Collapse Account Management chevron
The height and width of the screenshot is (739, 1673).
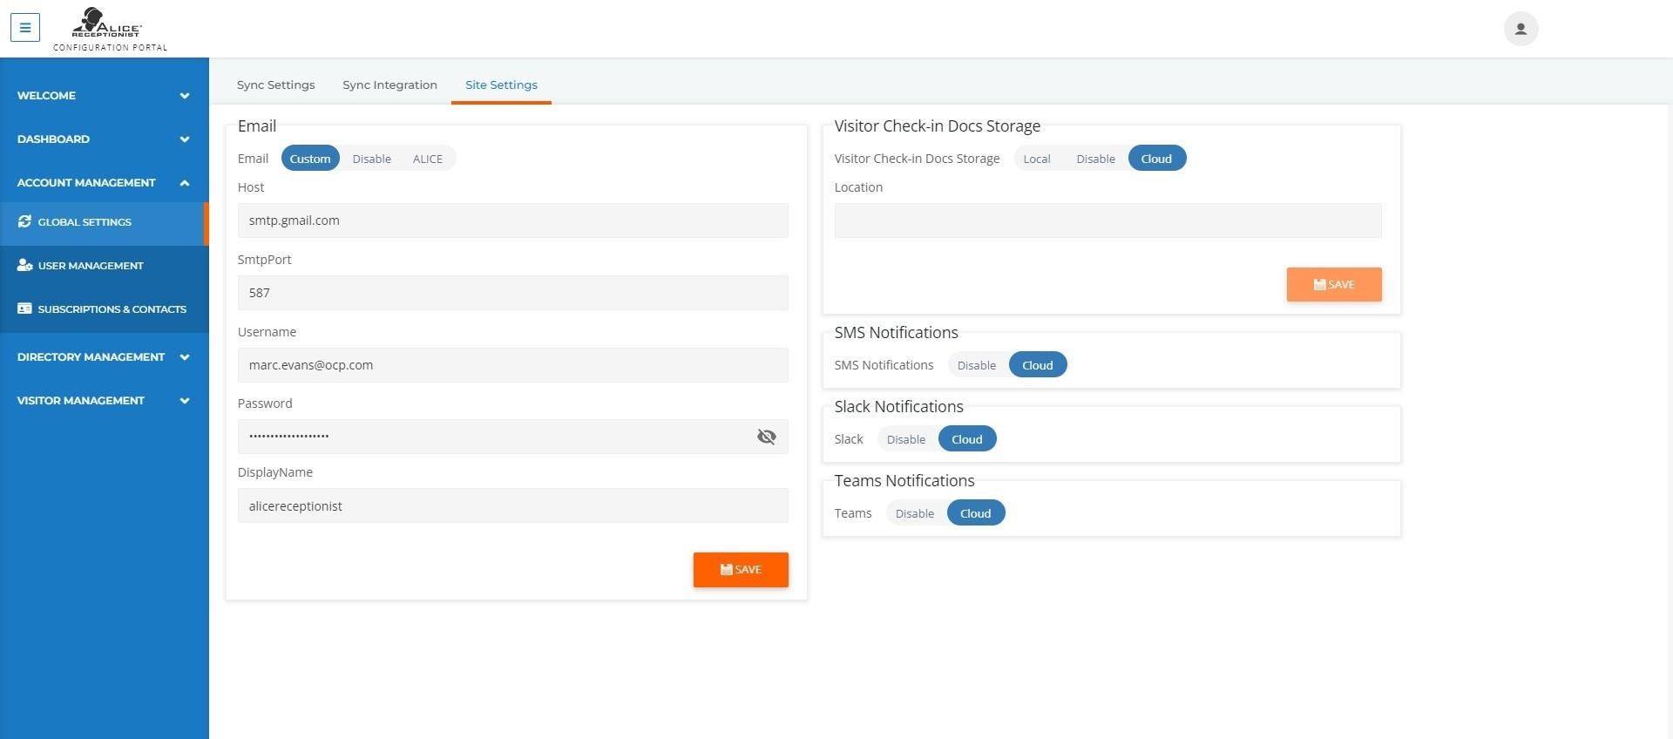tap(185, 183)
